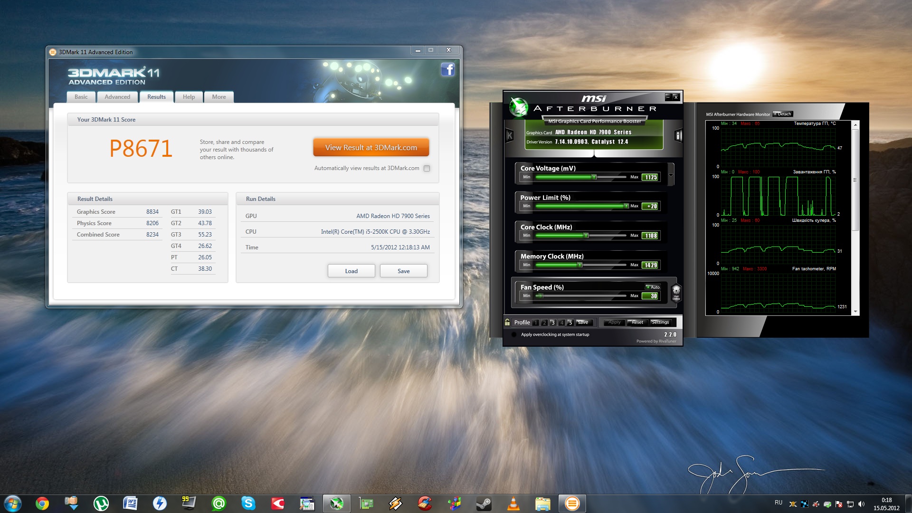Toggle Auto fan speed in Afterburner

pos(653,287)
